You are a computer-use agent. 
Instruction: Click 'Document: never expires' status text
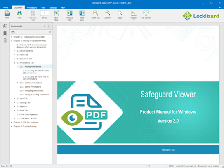tap(208, 166)
